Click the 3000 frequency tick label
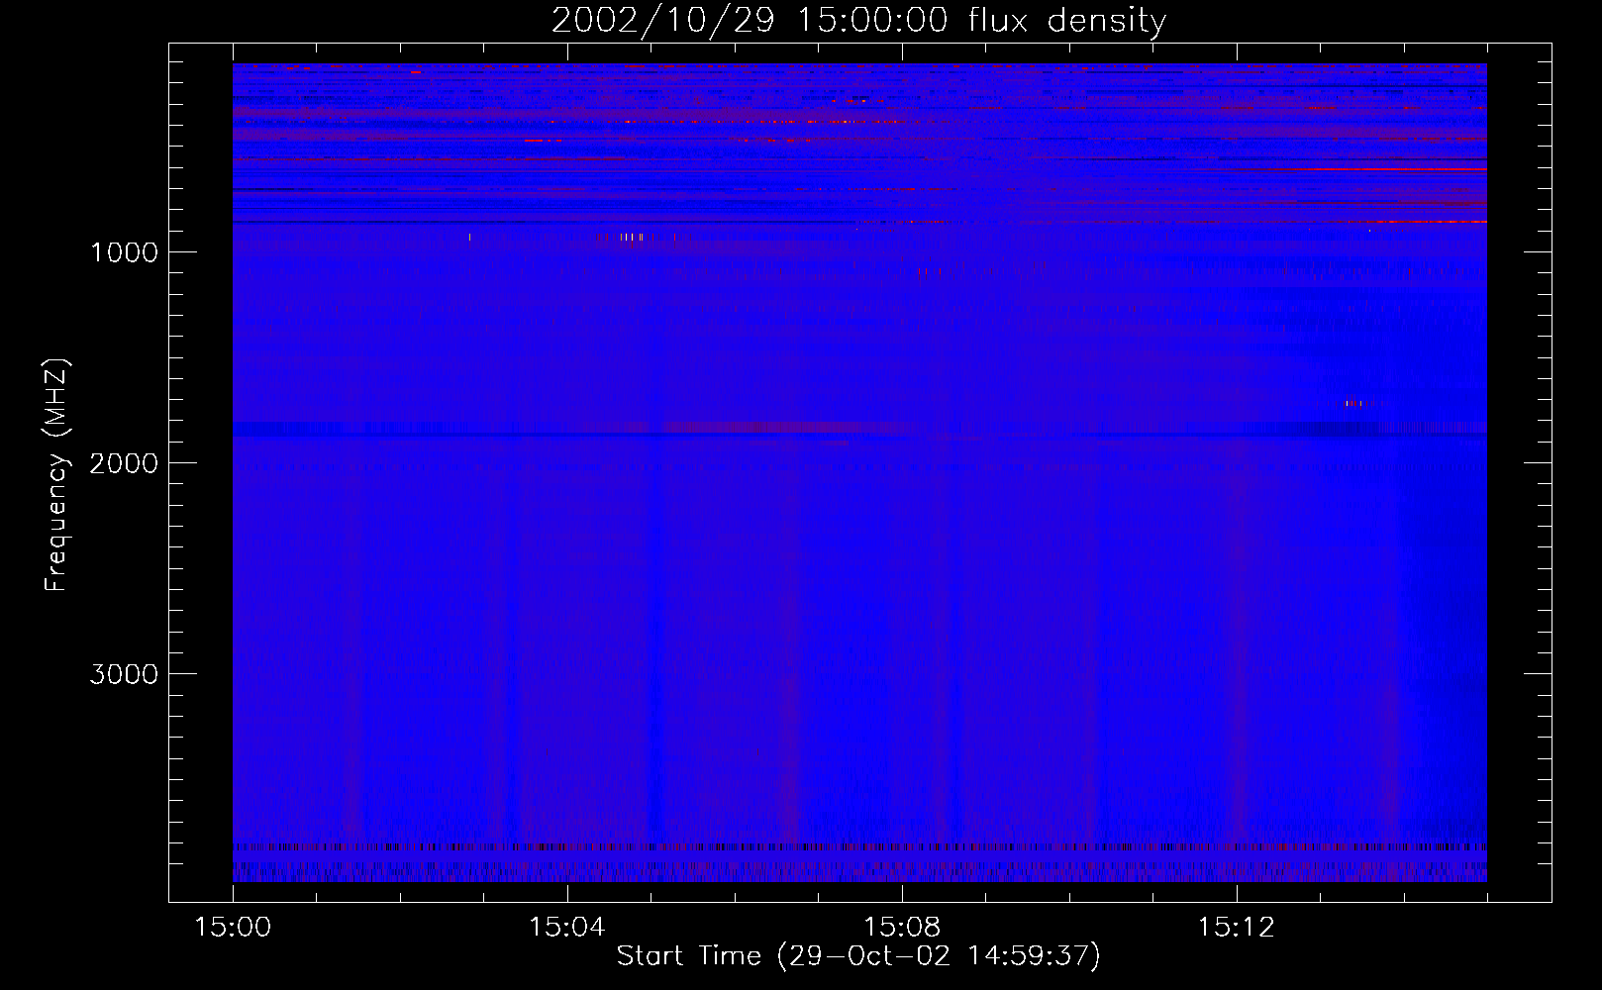 [x=124, y=674]
